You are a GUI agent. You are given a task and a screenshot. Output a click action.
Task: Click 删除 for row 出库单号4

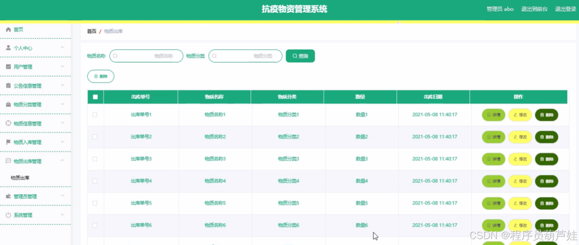click(547, 181)
